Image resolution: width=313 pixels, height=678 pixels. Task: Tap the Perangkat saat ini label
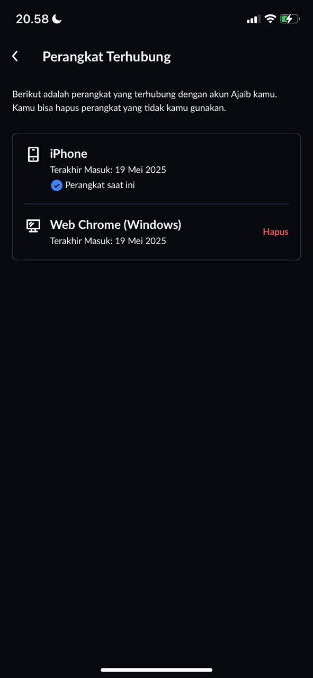[100, 185]
